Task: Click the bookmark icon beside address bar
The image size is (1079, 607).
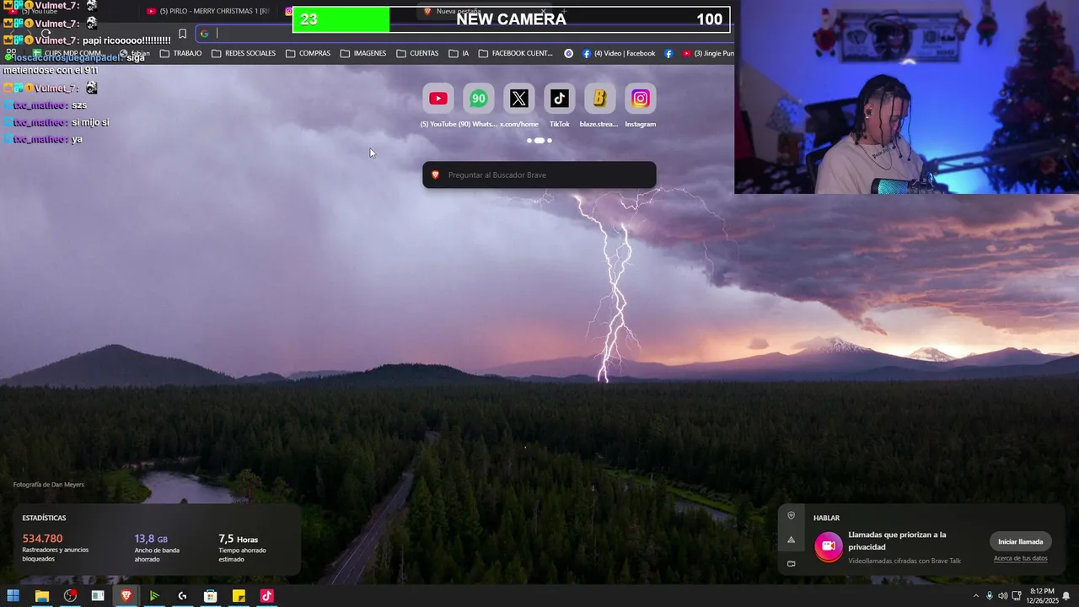Action: (x=182, y=34)
